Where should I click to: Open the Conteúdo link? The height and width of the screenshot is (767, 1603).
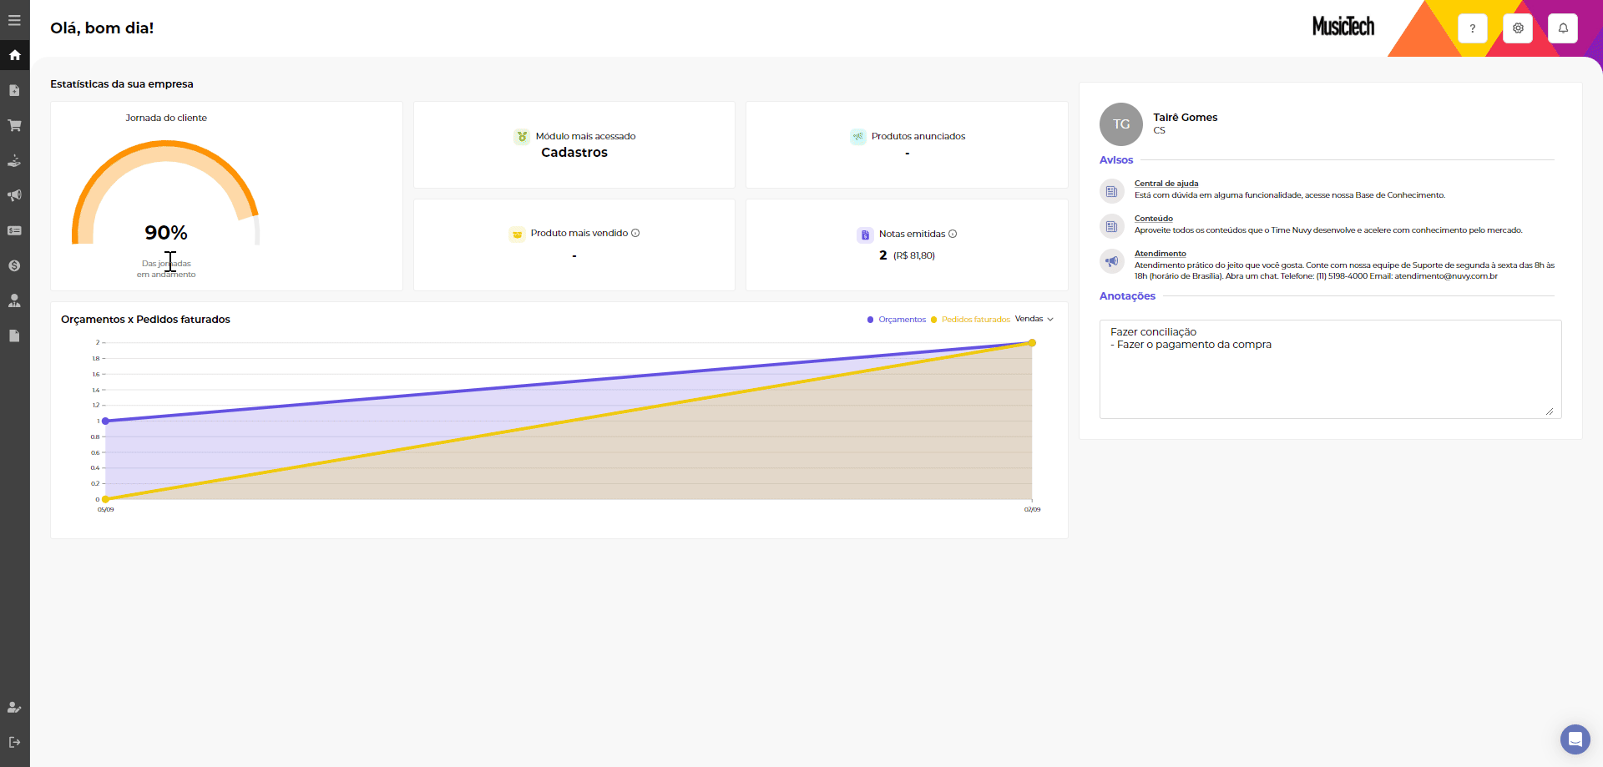tap(1153, 219)
